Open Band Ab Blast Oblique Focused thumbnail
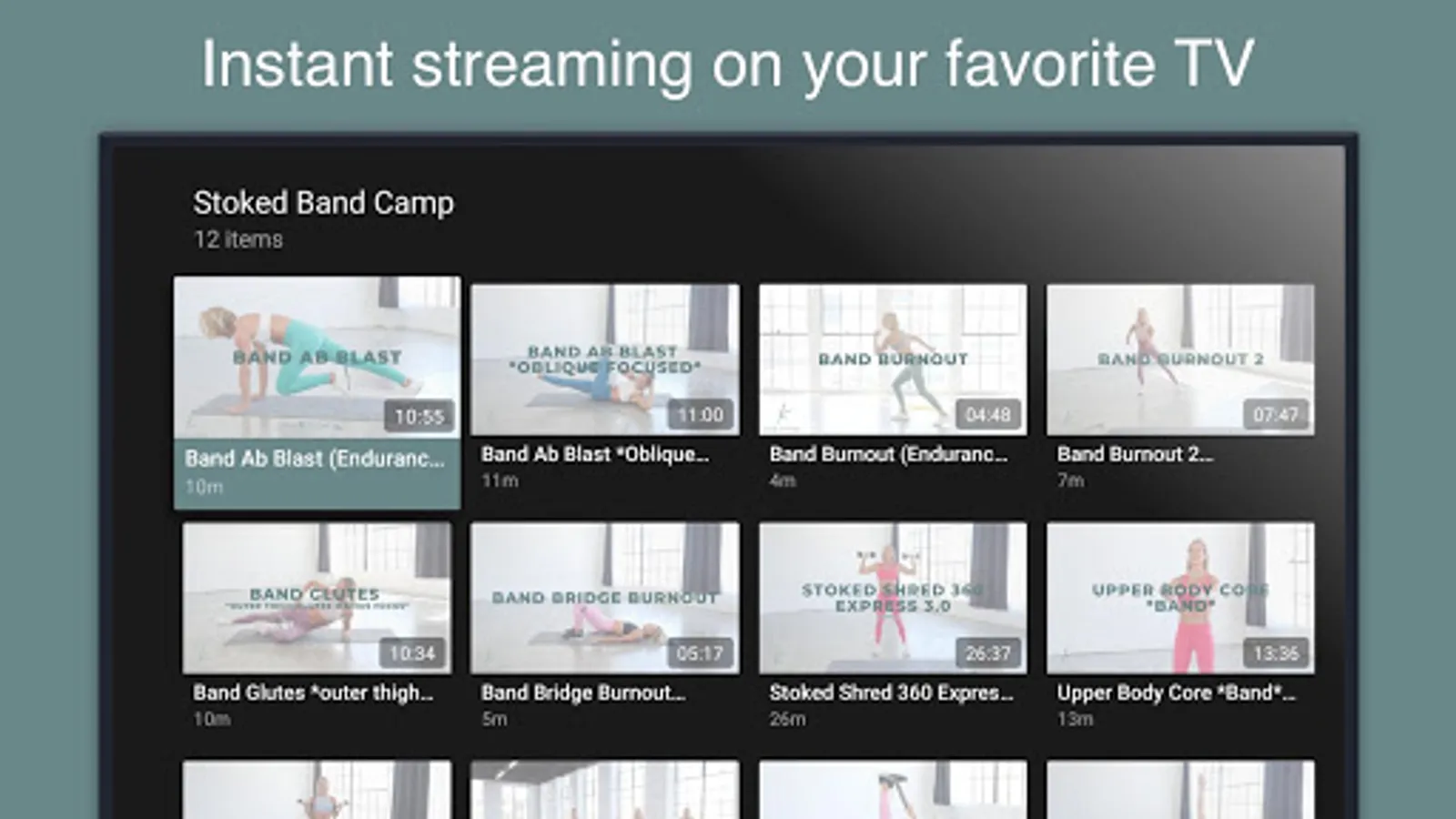 click(605, 359)
